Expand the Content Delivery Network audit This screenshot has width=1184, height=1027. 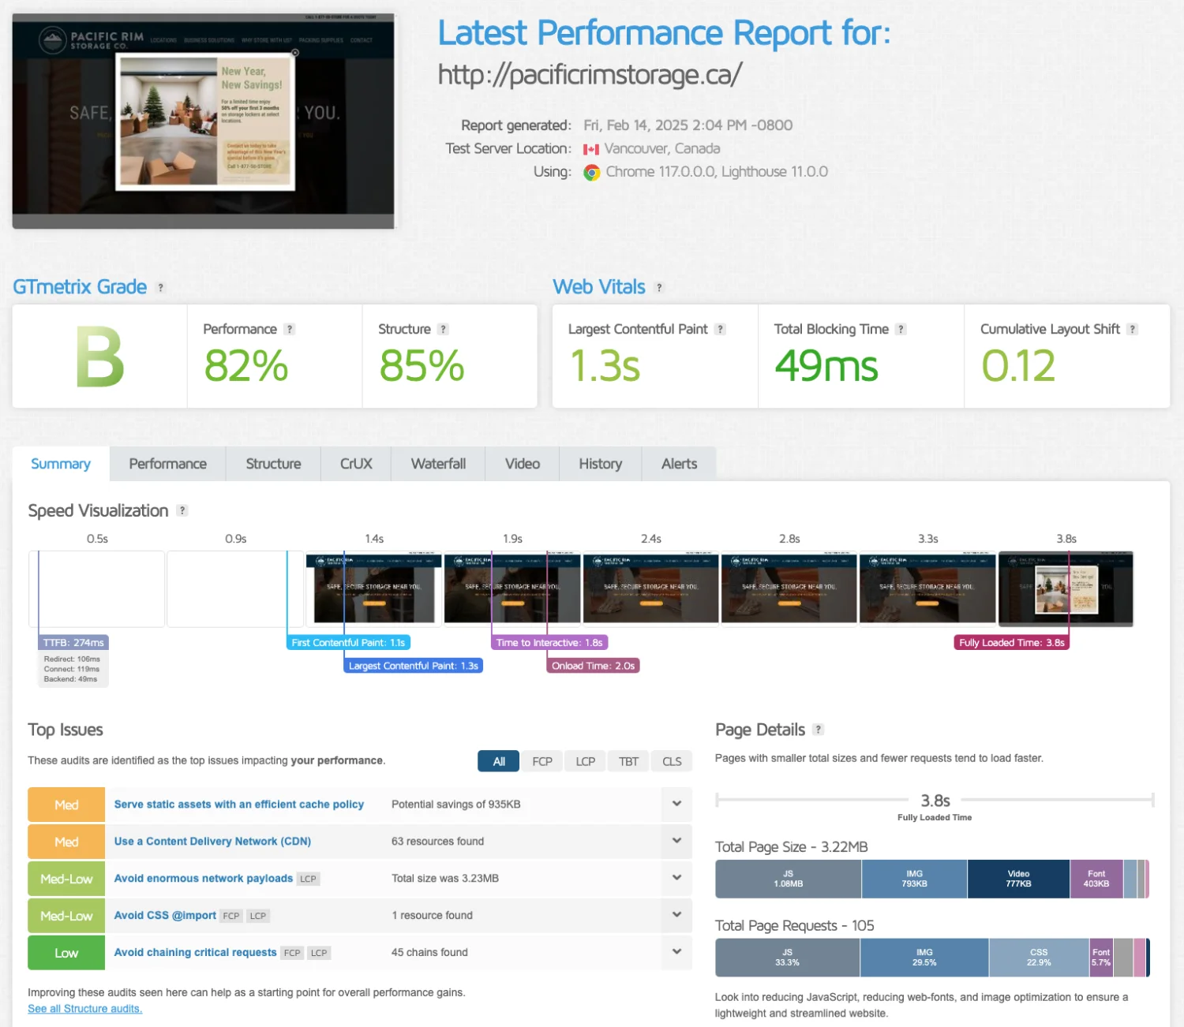point(676,841)
